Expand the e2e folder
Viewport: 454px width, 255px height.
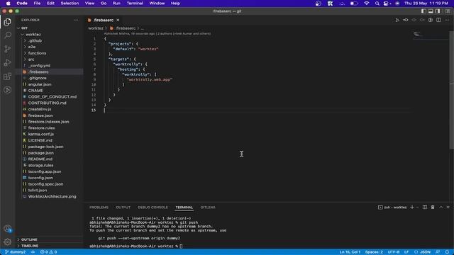pyautogui.click(x=32, y=47)
